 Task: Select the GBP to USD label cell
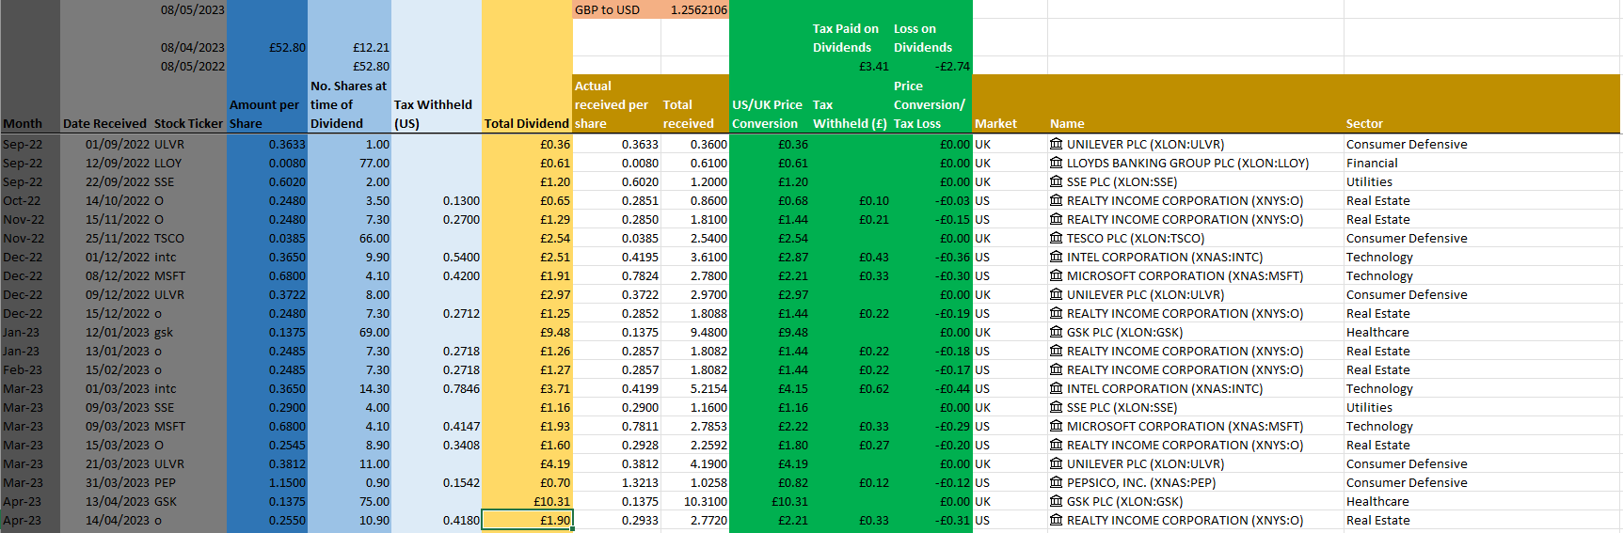tap(616, 9)
